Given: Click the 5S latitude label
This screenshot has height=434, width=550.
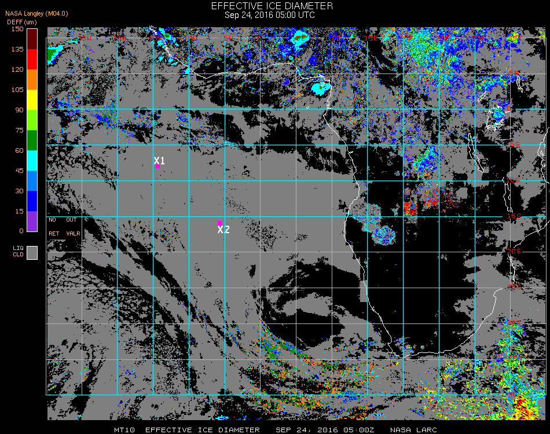Looking at the screenshot, I should tap(515, 145).
